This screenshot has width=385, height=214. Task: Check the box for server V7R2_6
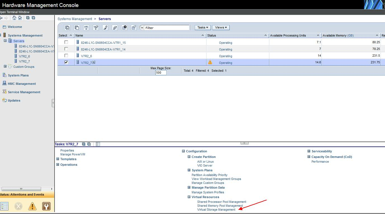coord(66,56)
